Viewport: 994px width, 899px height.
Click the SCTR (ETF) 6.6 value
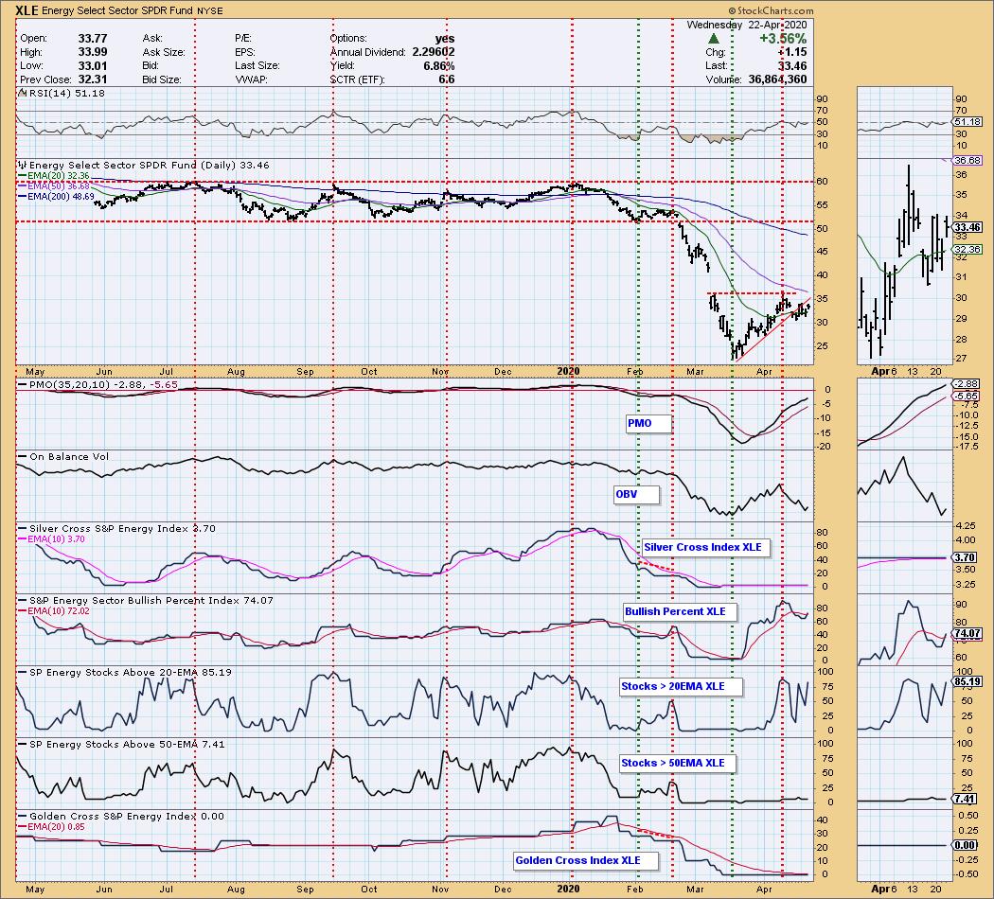(x=446, y=79)
